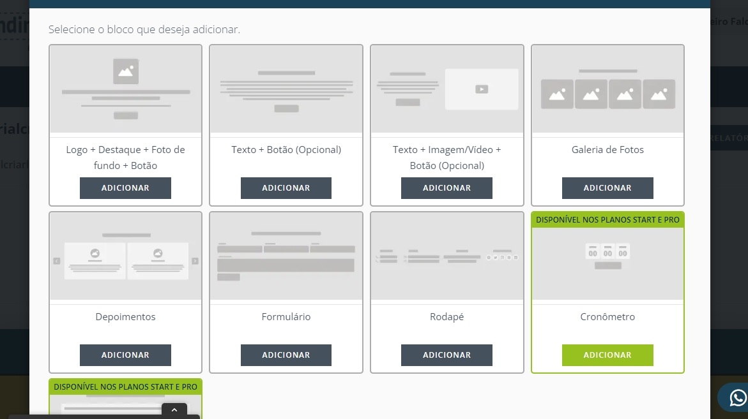Click Adicionar under Formulário block
The image size is (748, 419).
click(x=286, y=355)
